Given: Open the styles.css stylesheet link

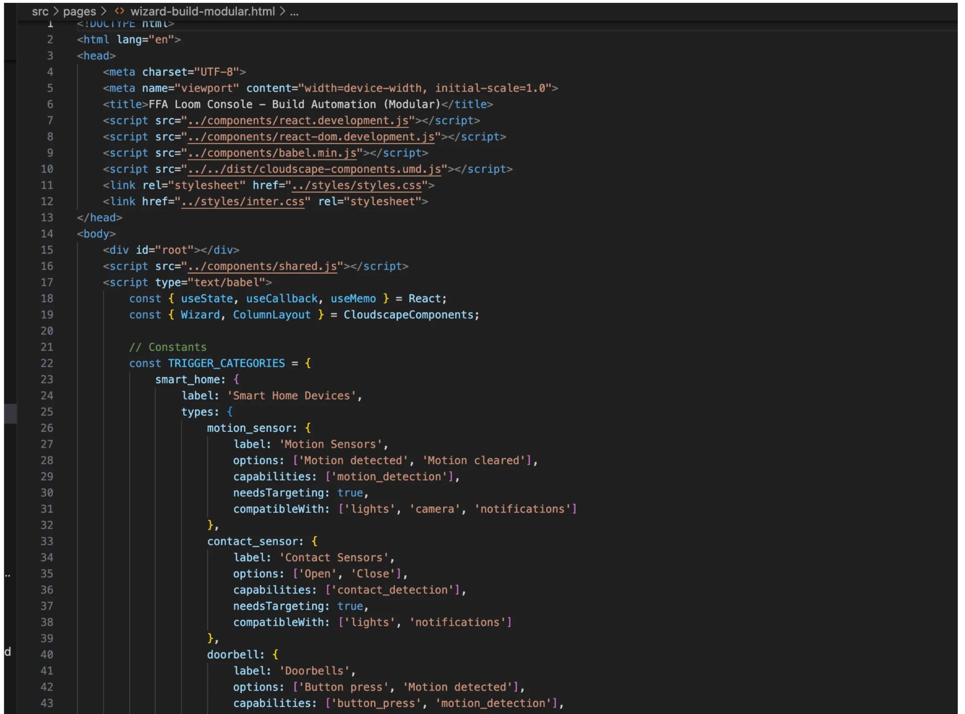Looking at the screenshot, I should 357,185.
